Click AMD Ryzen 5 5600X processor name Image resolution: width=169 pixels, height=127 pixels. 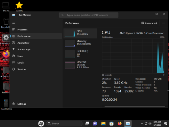(x=142, y=33)
